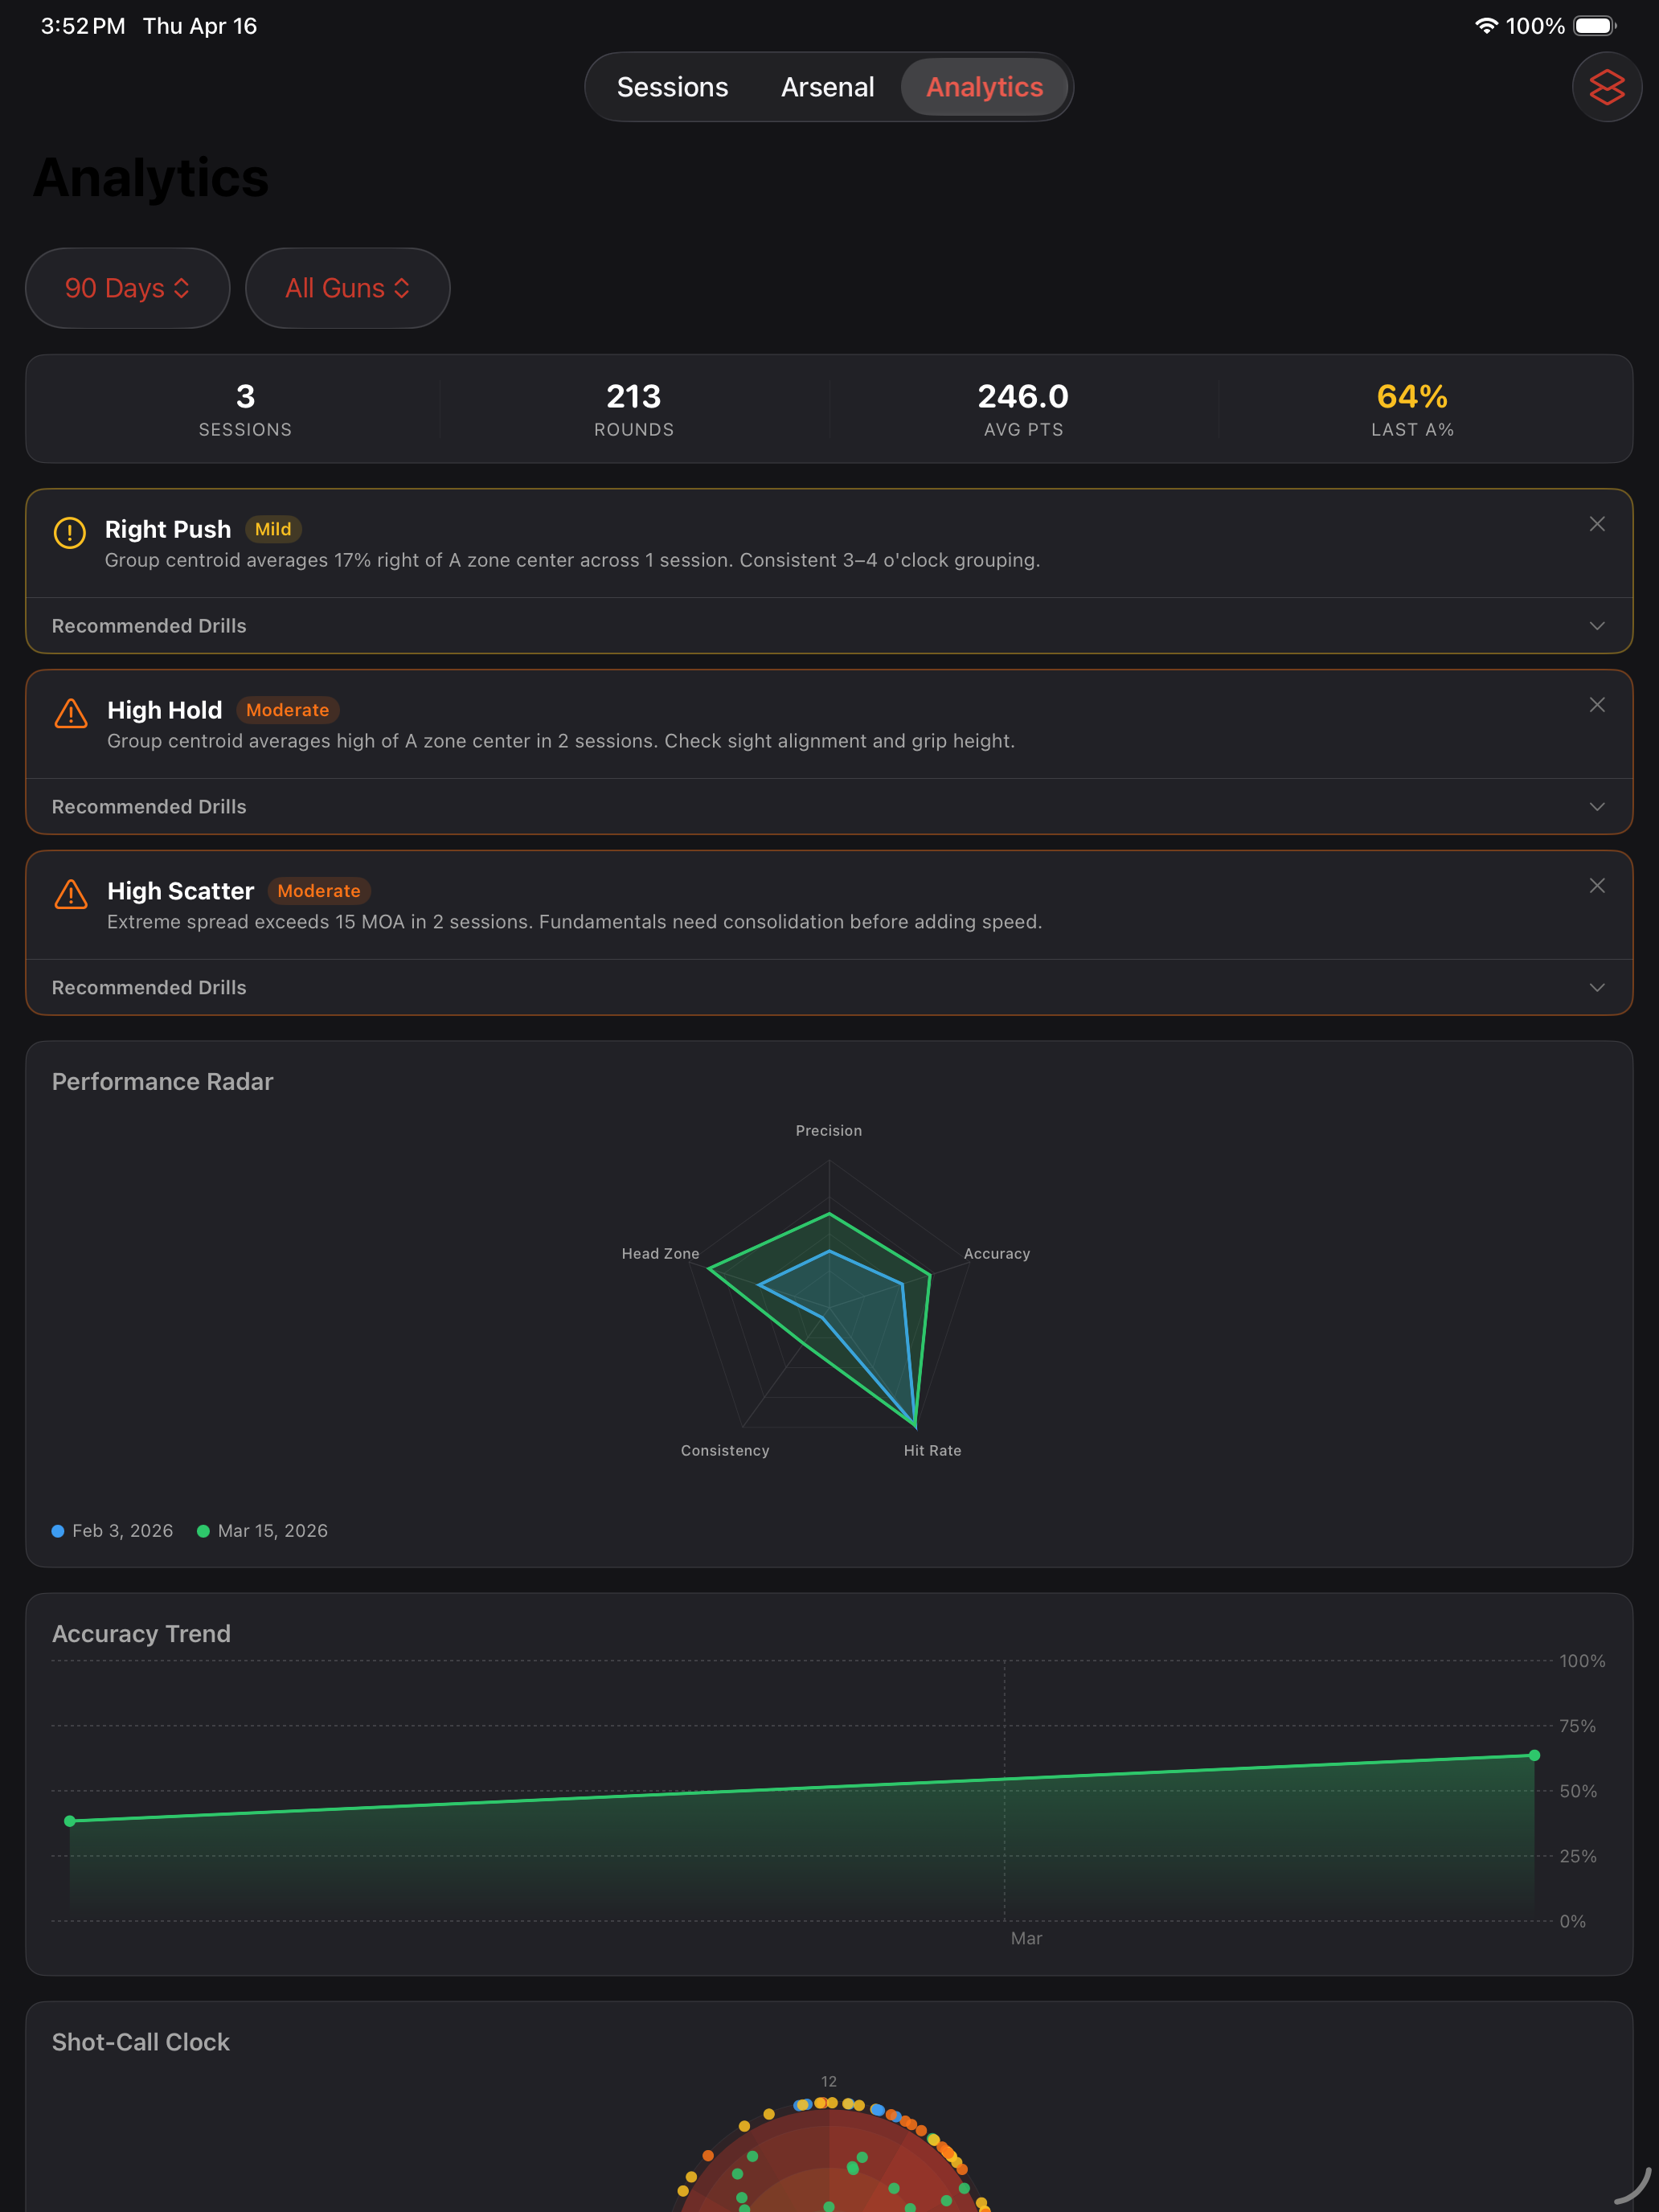Screen dimensions: 1659x2212
Task: Click the 246.0 Avg Pts stat
Action: (x=1023, y=409)
